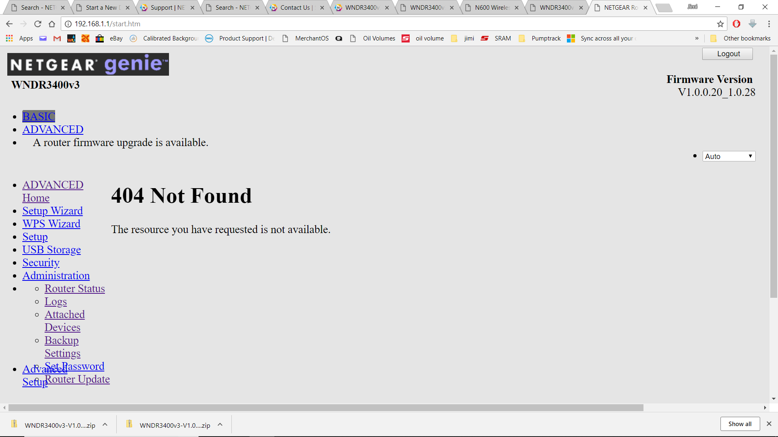Image resolution: width=778 pixels, height=437 pixels.
Task: Open the Opera extension icon
Action: coord(736,24)
